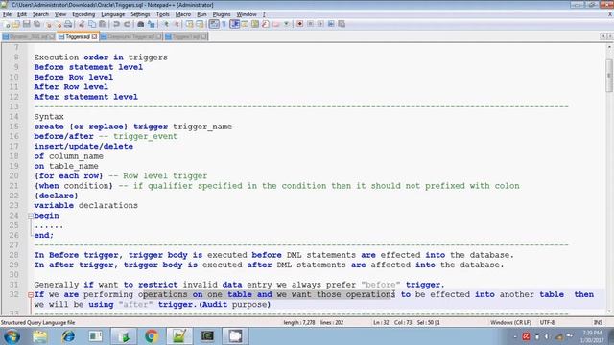The height and width of the screenshot is (345, 614).
Task: Open the Notepad++ taskbar icon
Action: pos(179,336)
